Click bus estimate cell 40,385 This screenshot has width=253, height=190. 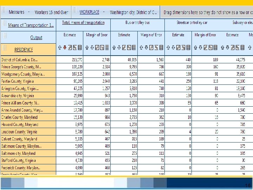[x=124, y=60]
